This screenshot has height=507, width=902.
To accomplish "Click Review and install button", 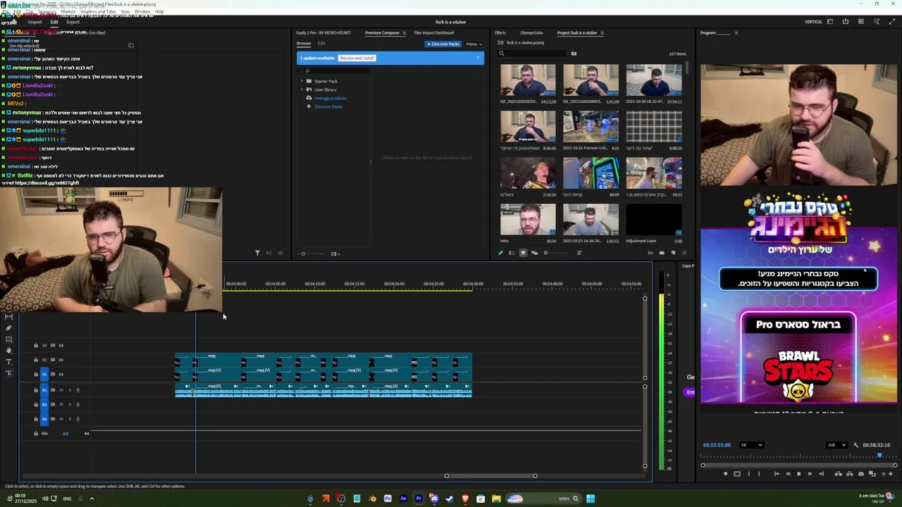I will coord(357,58).
